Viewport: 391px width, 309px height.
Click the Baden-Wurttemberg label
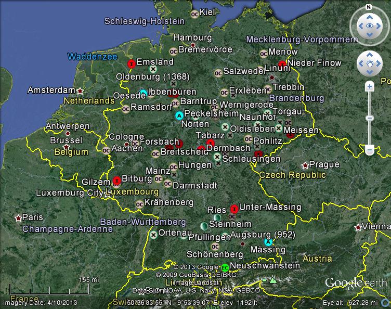coord(143,222)
